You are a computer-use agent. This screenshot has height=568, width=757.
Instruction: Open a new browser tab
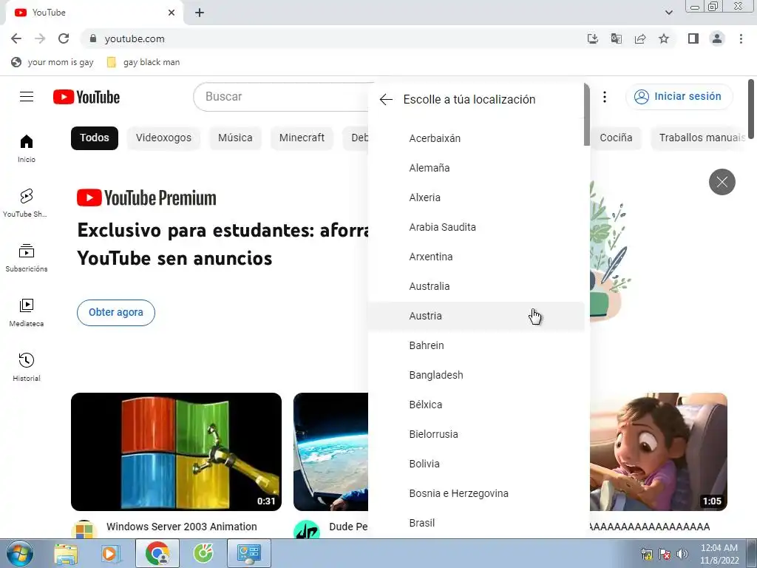(200, 13)
